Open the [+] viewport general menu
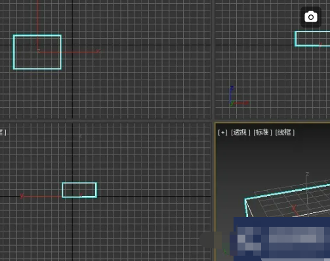This screenshot has height=261, width=330. (222, 132)
